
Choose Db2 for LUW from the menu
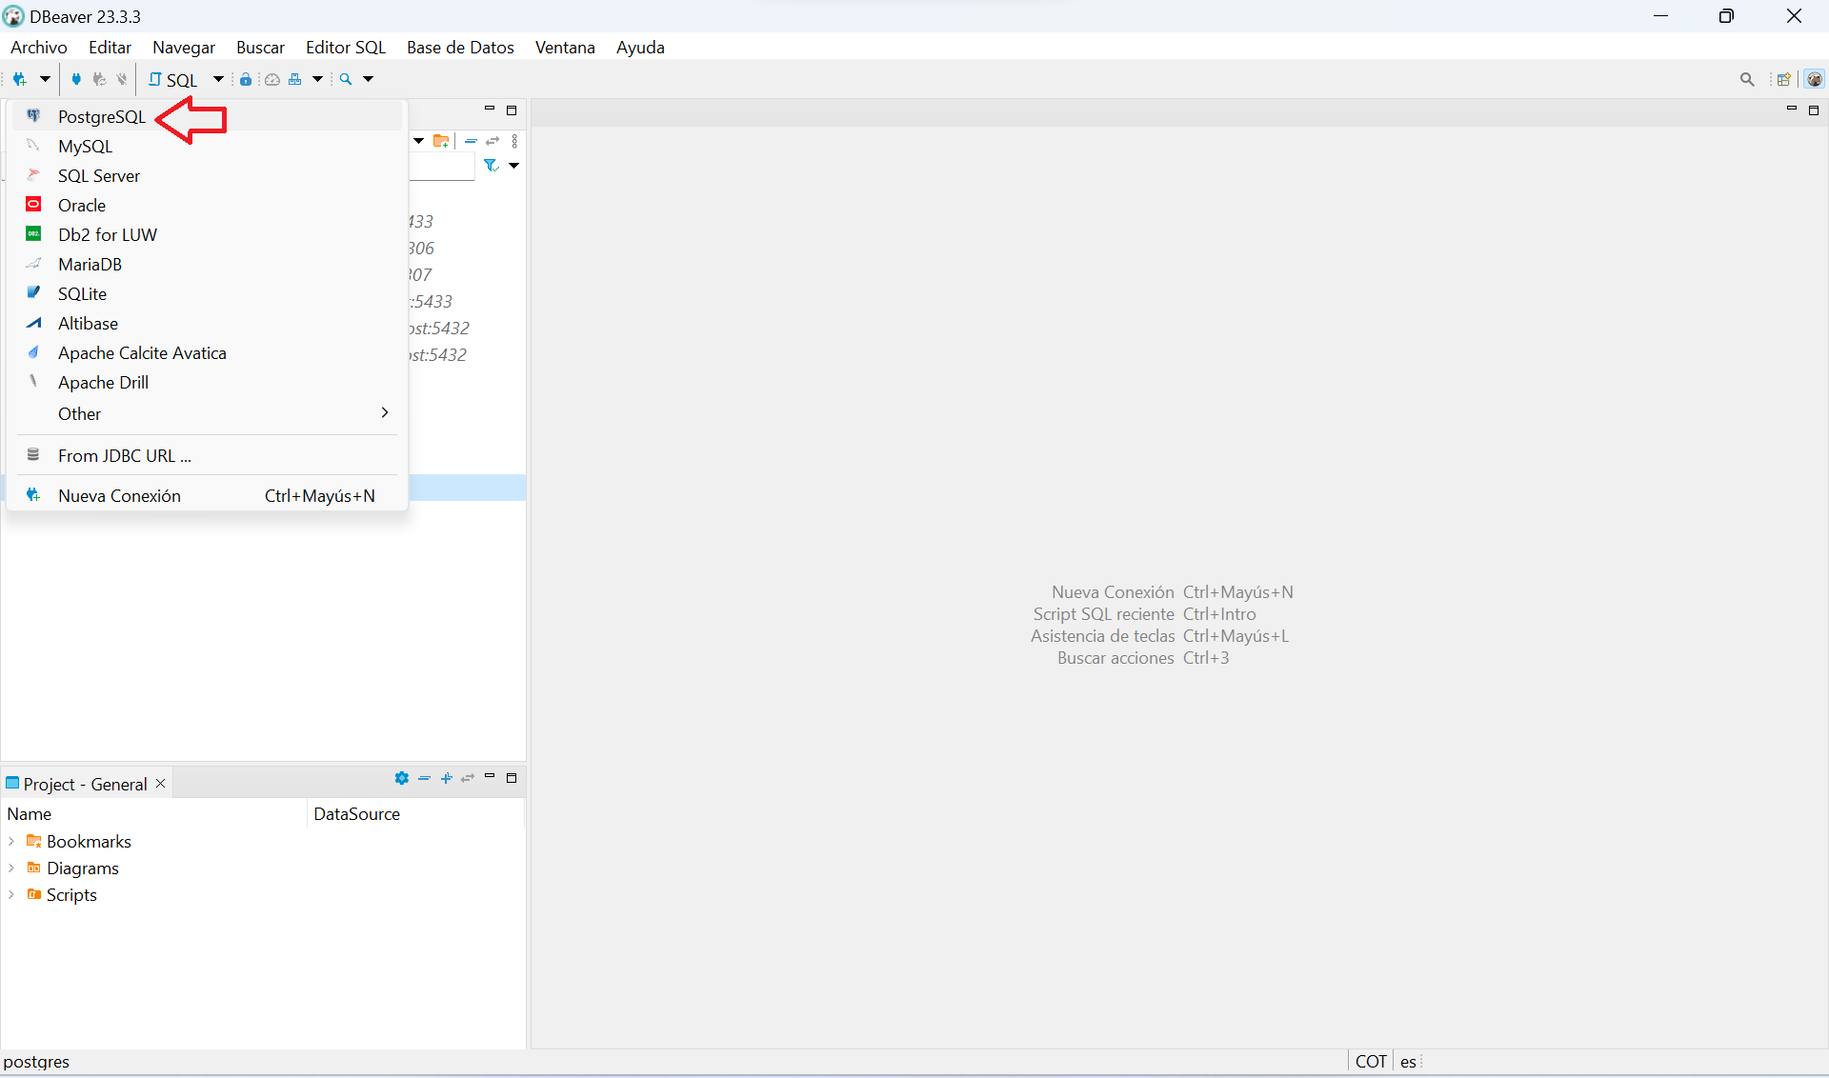point(208,234)
